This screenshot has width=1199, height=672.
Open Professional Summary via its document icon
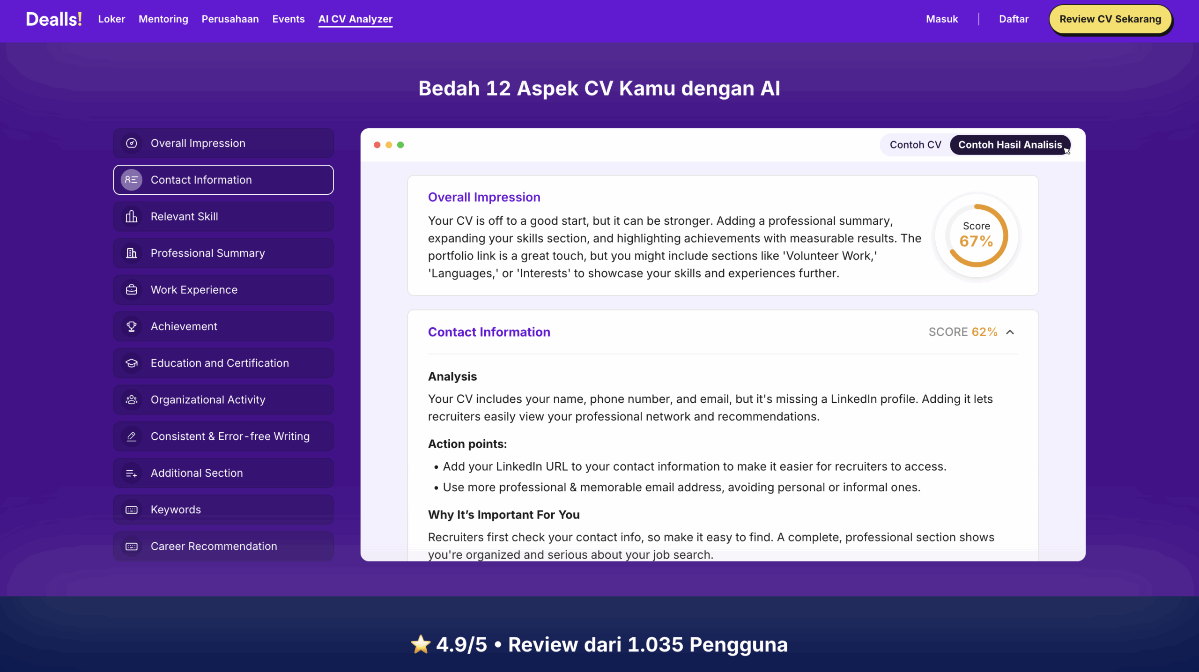click(x=131, y=253)
